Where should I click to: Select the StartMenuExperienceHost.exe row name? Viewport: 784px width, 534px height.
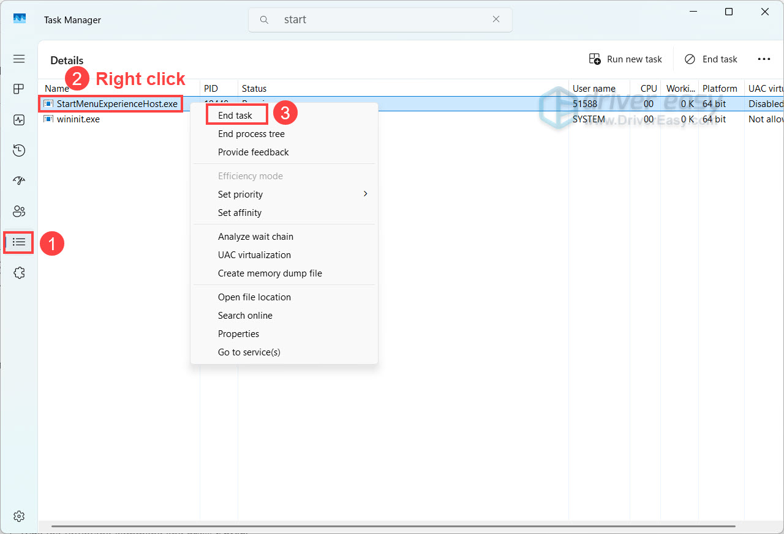point(117,104)
